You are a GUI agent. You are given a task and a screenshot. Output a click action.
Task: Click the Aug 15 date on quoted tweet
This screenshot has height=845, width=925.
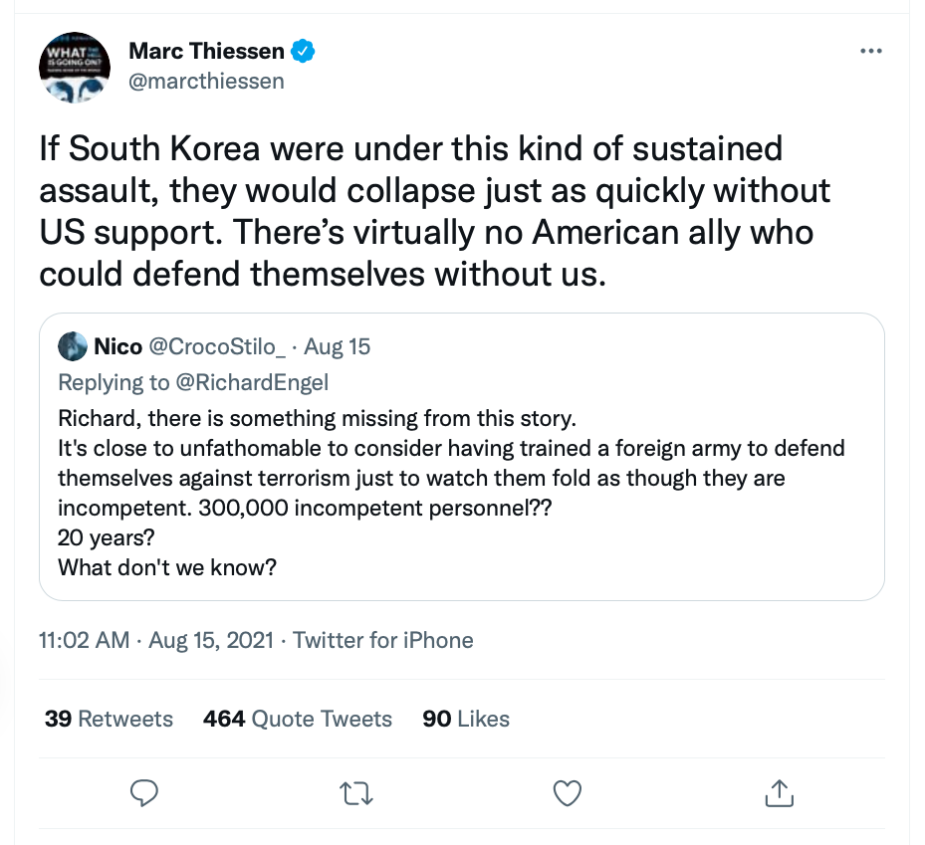point(337,346)
